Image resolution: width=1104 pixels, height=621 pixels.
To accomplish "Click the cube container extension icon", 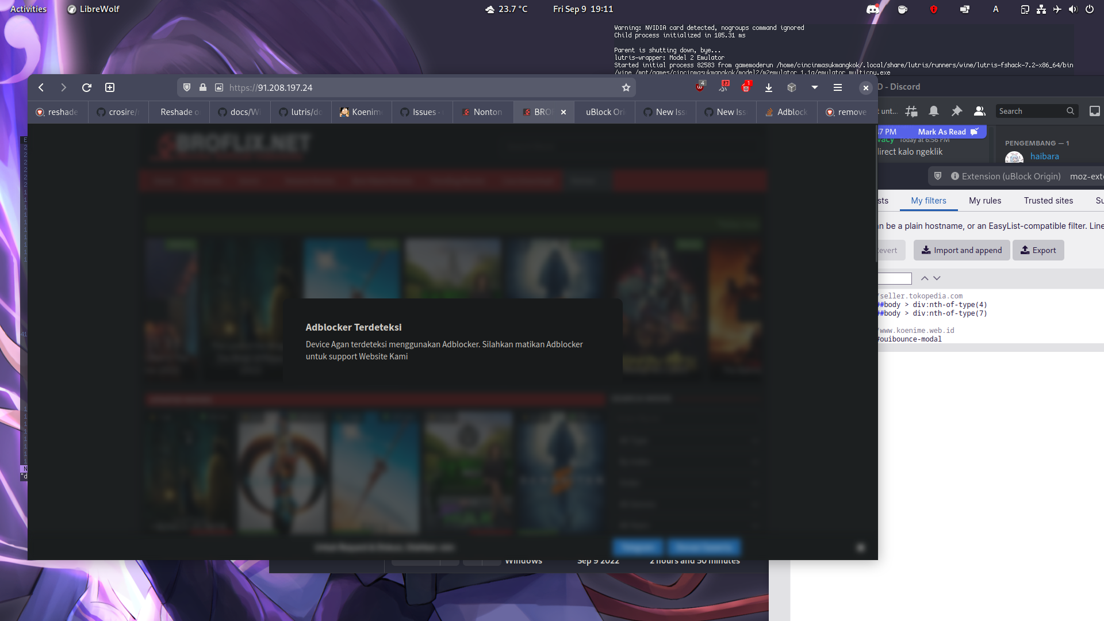I will 792,87.
